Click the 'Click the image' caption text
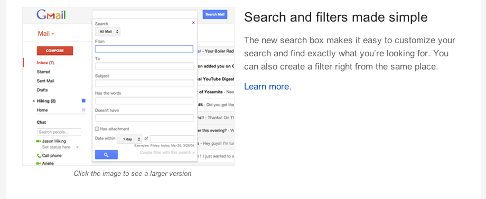The width and height of the screenshot is (486, 199). 133,174
